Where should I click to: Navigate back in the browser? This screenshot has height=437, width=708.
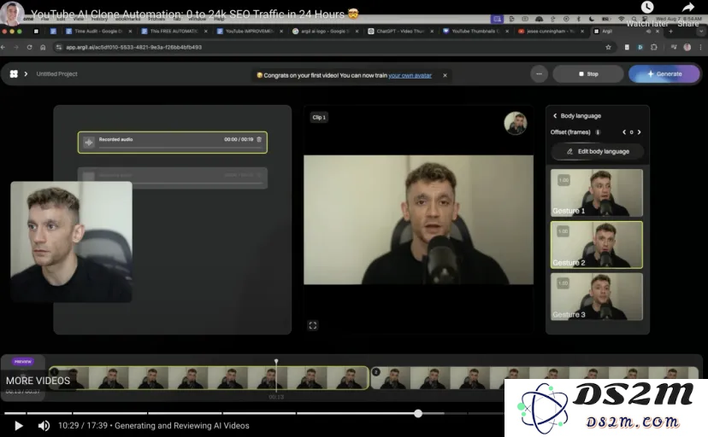point(3,47)
